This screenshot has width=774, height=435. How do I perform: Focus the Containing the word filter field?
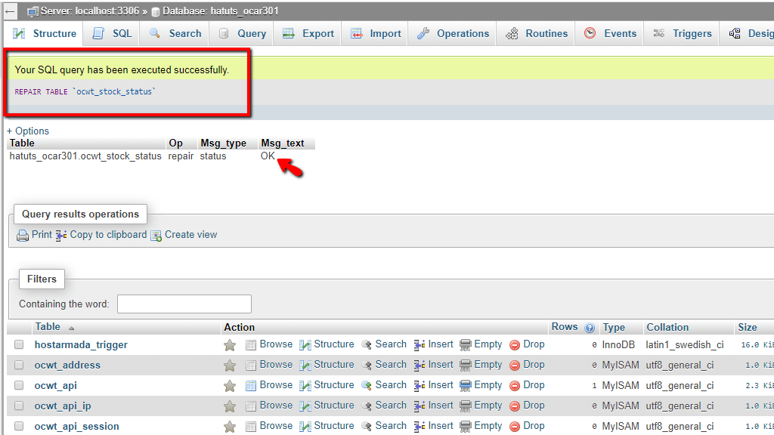pos(184,304)
